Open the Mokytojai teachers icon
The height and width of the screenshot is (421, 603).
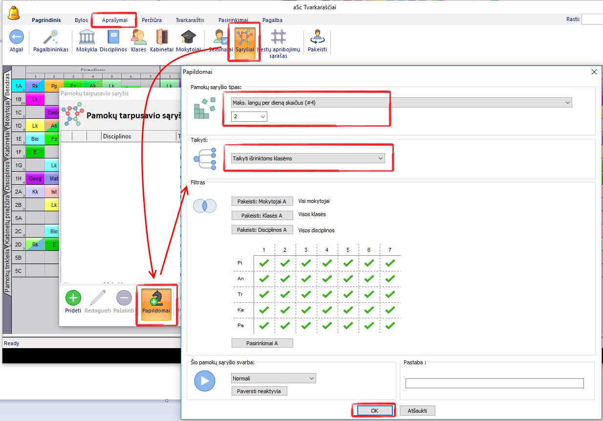[x=188, y=38]
